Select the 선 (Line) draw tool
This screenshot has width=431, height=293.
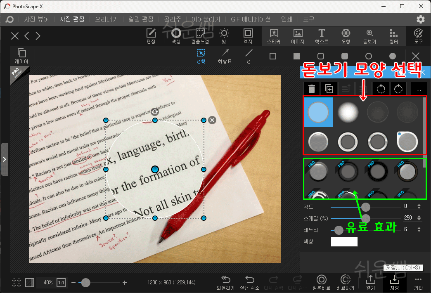tap(249, 56)
